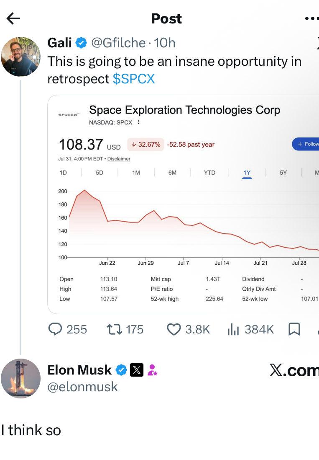Open the Disclaimer link under the price
The width and height of the screenshot is (319, 460).
click(x=119, y=159)
